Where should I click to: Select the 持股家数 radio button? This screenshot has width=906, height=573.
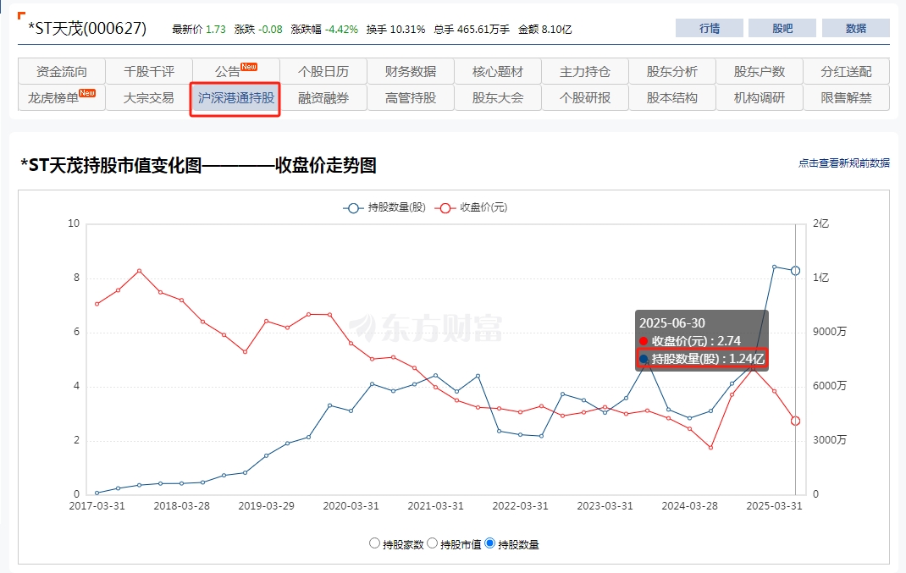click(374, 543)
